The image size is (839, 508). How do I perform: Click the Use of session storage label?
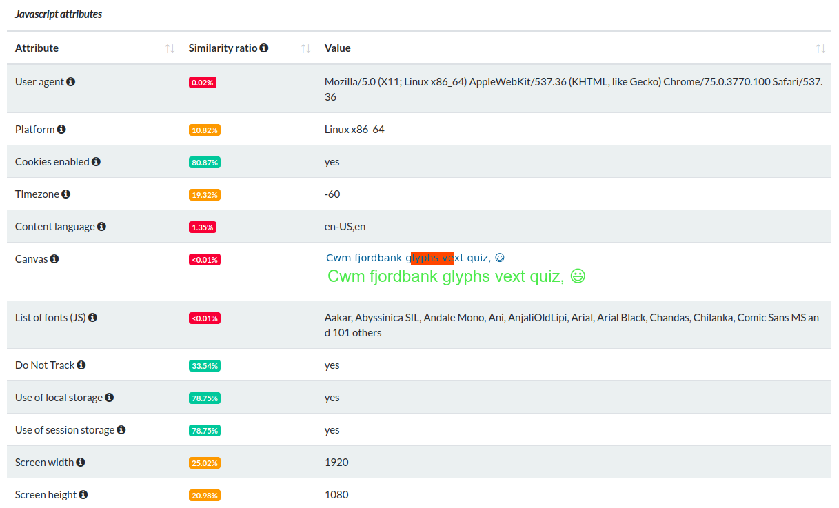pyautogui.click(x=65, y=429)
